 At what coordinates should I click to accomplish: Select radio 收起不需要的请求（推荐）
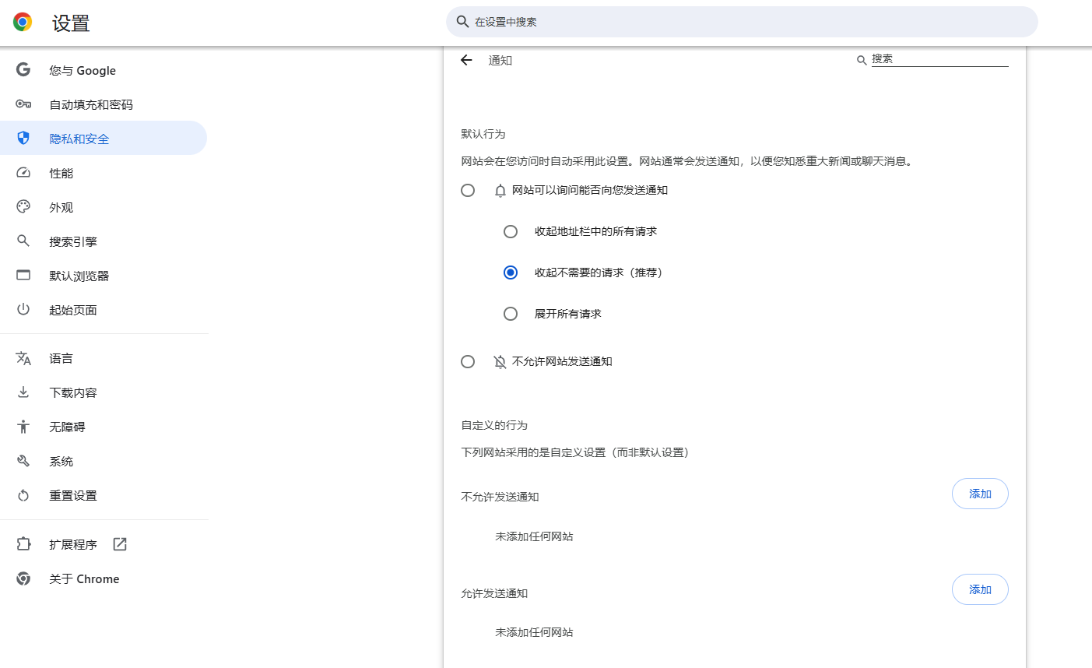tap(511, 272)
